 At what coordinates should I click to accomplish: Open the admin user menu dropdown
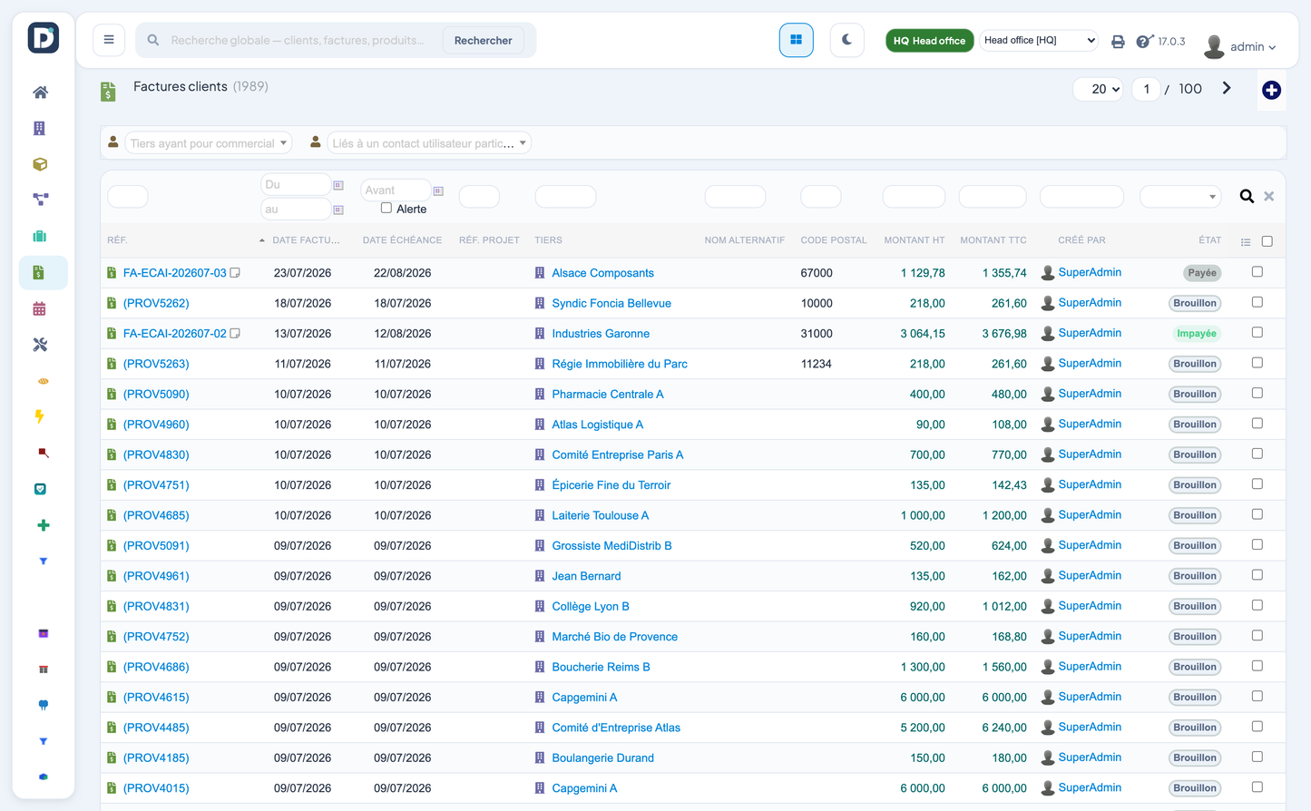[1240, 46]
